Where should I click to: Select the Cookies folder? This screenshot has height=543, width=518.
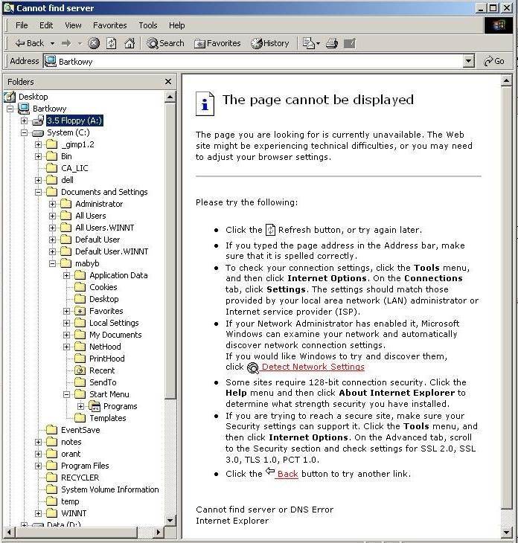point(103,287)
